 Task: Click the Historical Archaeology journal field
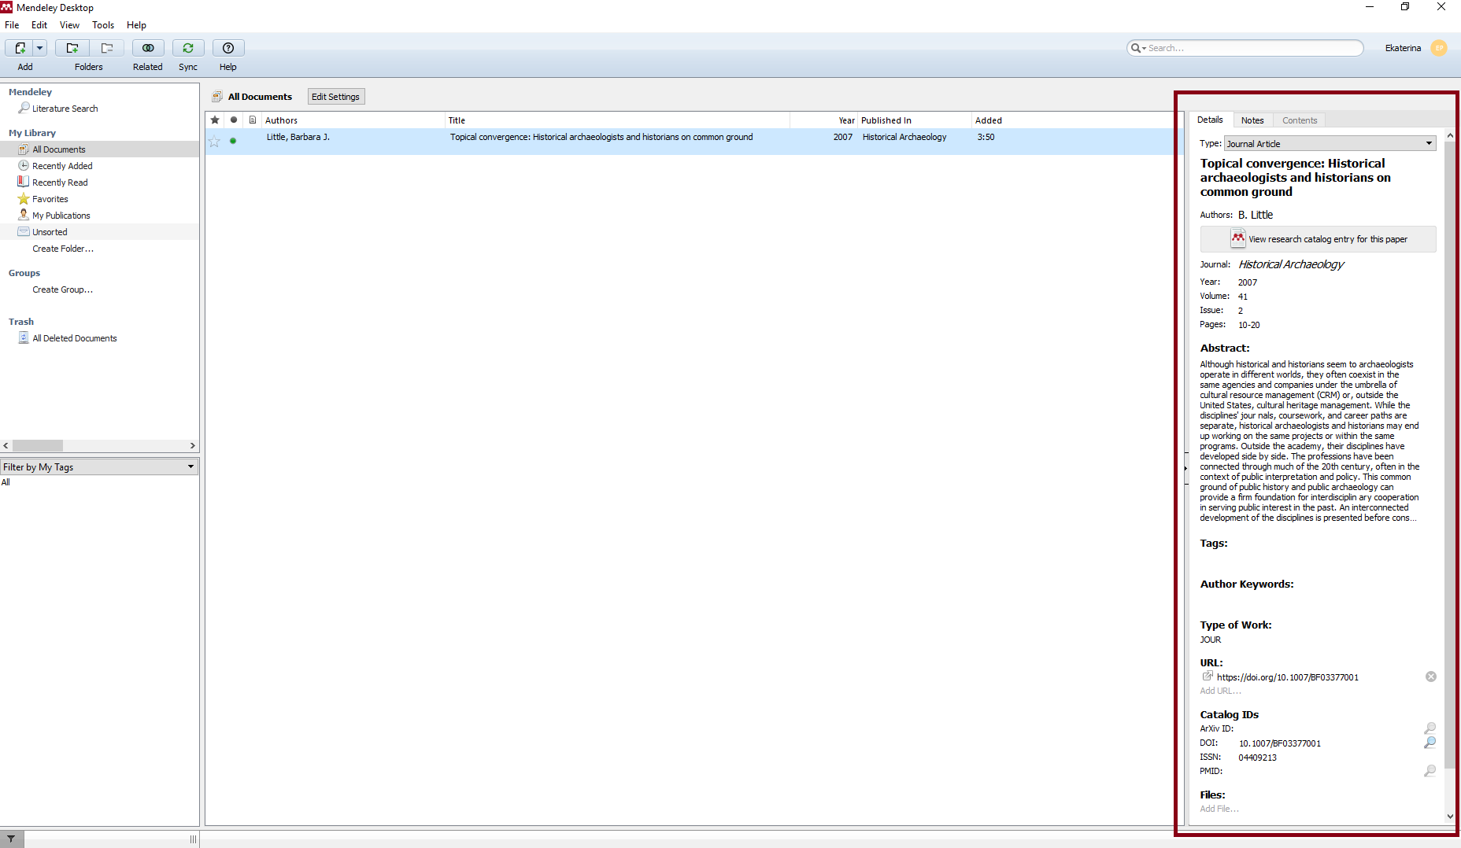[x=1291, y=264]
